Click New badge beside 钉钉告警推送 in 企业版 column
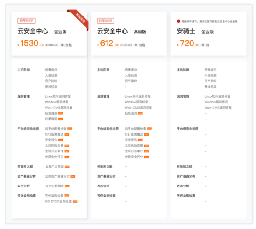Viewport: 256px width, 229px height. tap(67, 134)
